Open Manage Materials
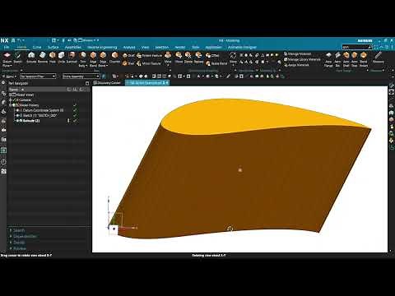395x296 pixels. coord(298,54)
